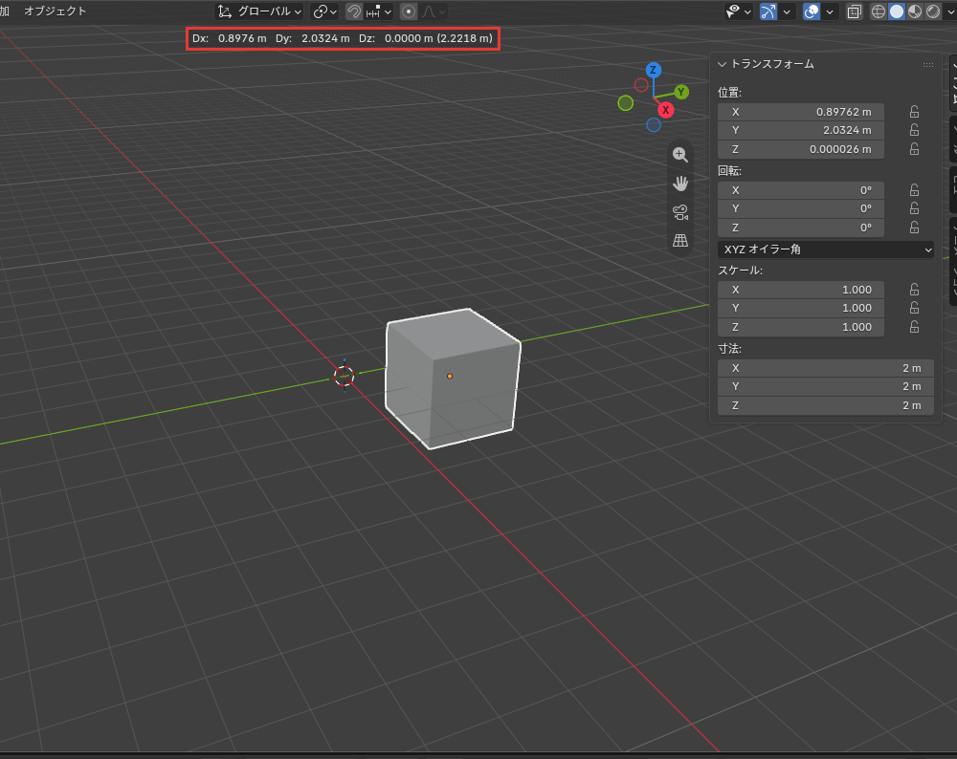Switch perspective/orthographic with the grid icon
The height and width of the screenshot is (759, 957).
pos(679,241)
